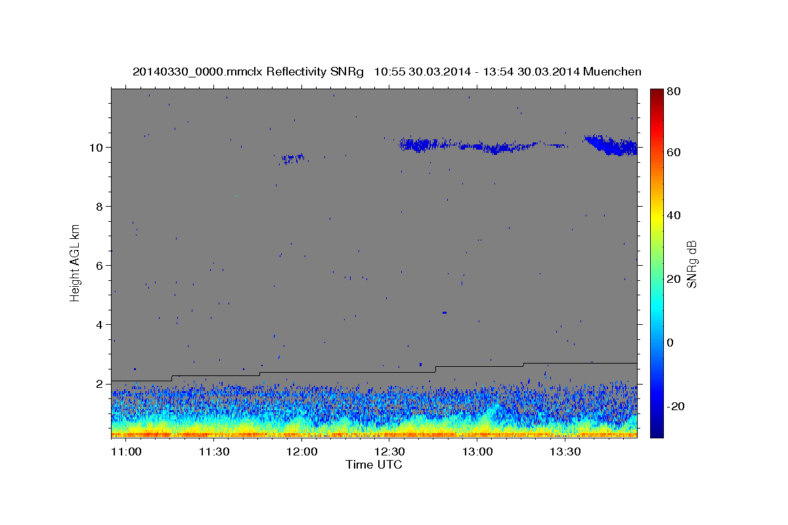Click the 12:30 time tick label
This screenshot has height=525, width=788.
pyautogui.click(x=389, y=452)
